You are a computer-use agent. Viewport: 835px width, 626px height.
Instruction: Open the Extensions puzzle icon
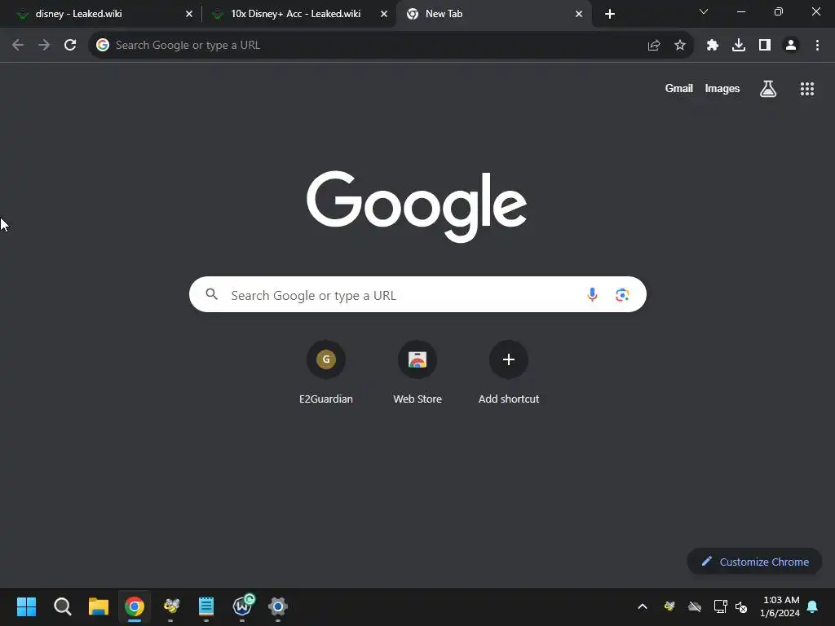(x=713, y=46)
